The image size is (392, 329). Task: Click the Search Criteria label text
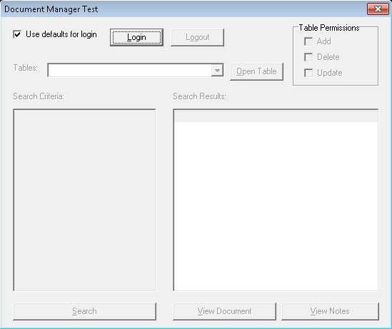click(39, 96)
